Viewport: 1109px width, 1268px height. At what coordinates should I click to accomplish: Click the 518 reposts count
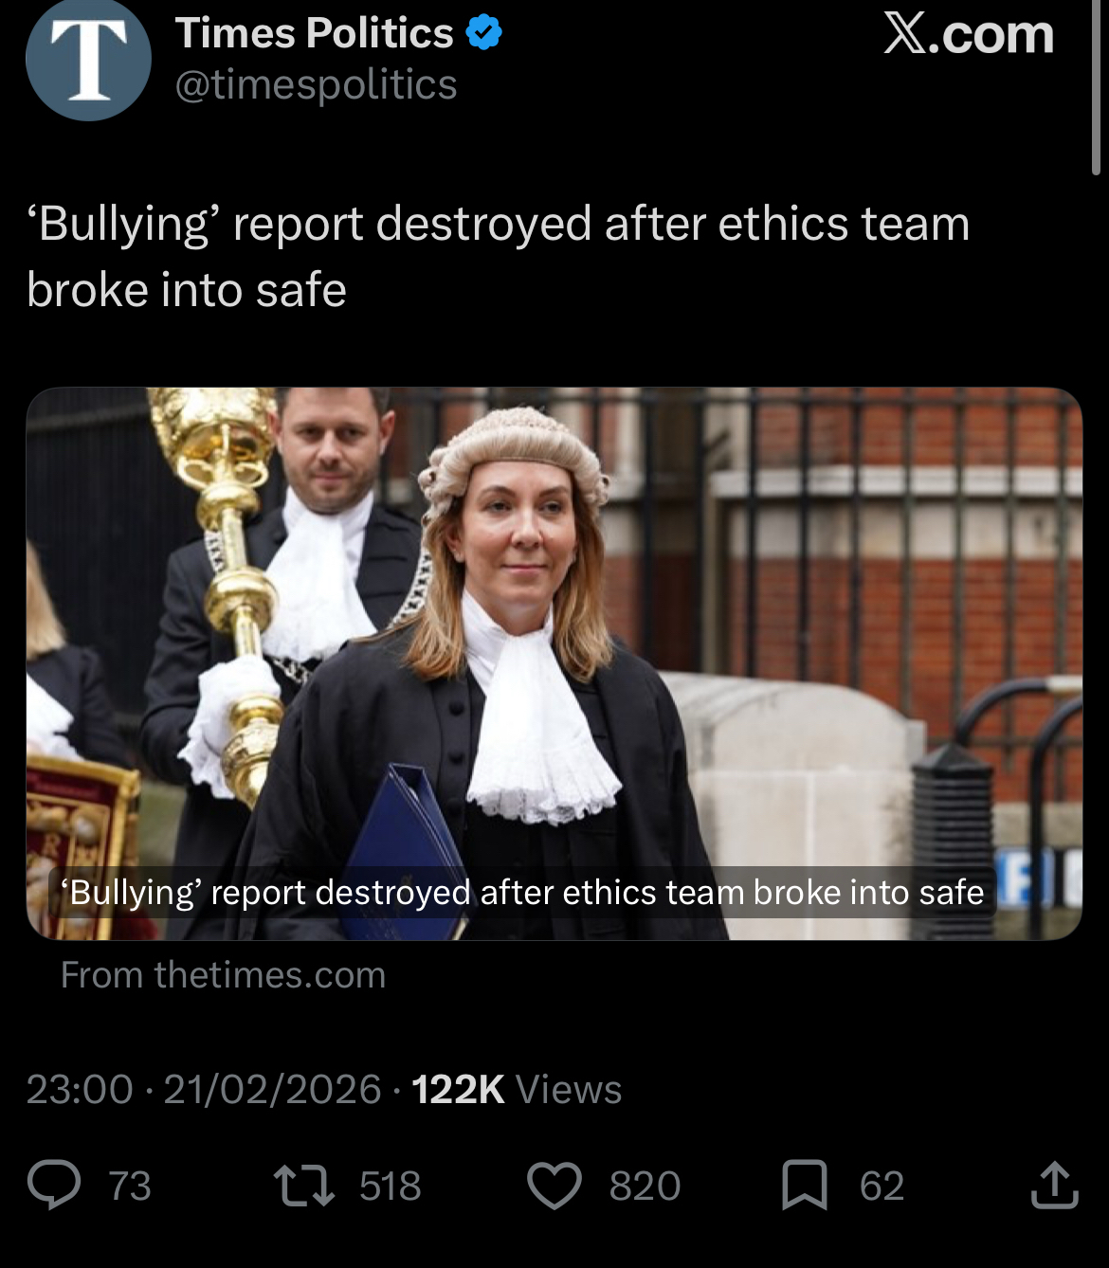(391, 1186)
